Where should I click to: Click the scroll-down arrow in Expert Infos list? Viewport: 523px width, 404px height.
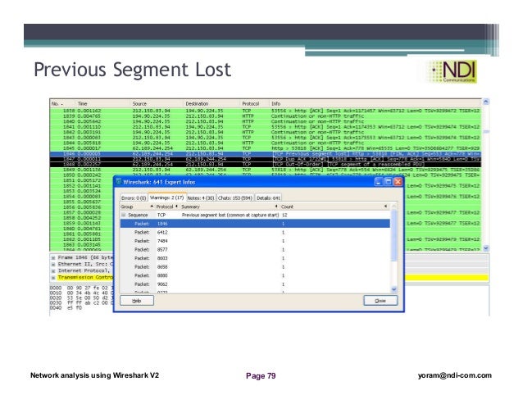click(x=393, y=289)
